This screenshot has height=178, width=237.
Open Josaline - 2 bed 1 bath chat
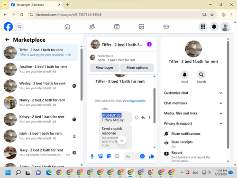click(x=40, y=69)
